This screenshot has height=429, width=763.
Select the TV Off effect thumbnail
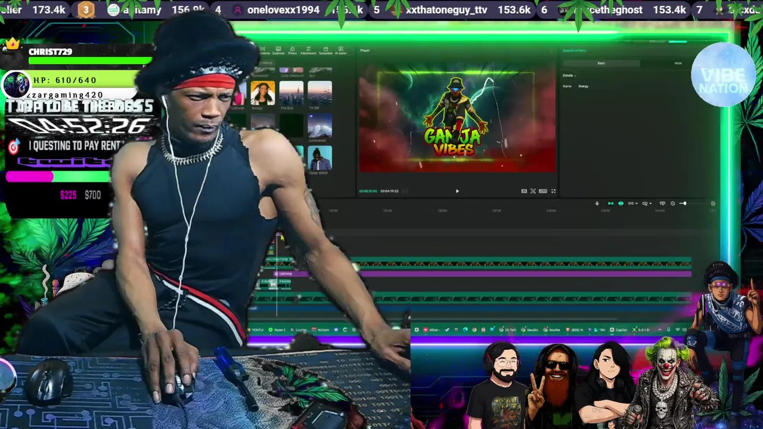(x=320, y=93)
